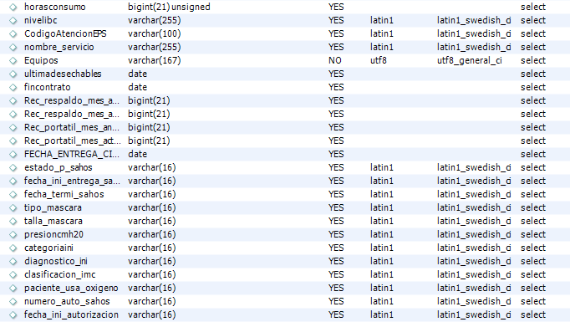Click the diamond icon beside horasconsumo
570x322 pixels.
pyautogui.click(x=13, y=8)
